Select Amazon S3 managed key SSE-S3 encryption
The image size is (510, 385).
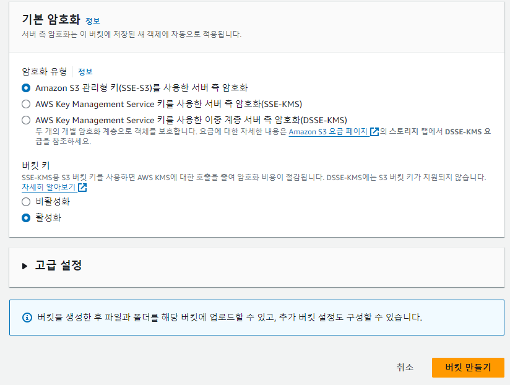[26, 88]
